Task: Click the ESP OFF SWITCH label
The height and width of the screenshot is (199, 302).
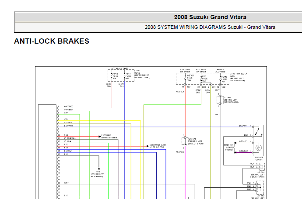Action: 259,158
